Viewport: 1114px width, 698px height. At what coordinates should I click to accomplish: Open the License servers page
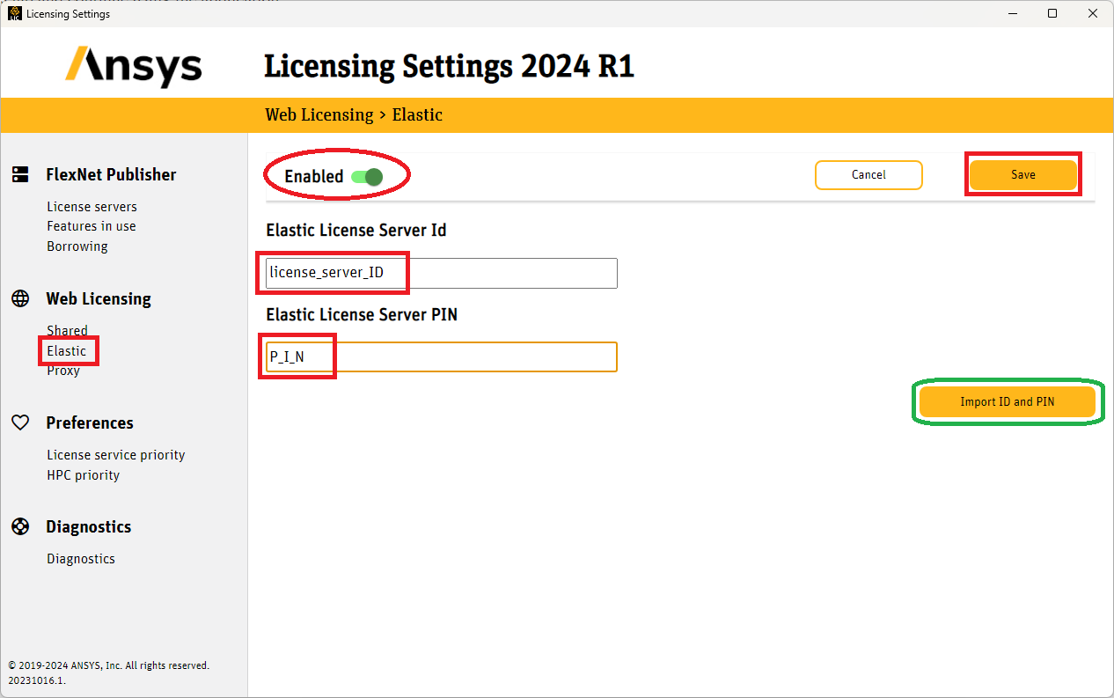(x=92, y=206)
